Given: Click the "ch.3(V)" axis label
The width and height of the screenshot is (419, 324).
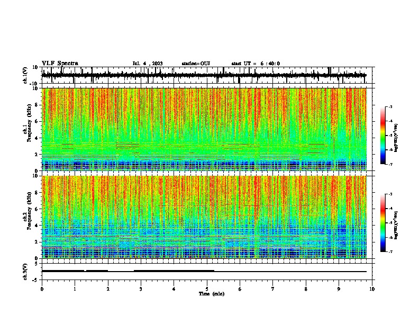Looking at the screenshot, I should (25, 272).
